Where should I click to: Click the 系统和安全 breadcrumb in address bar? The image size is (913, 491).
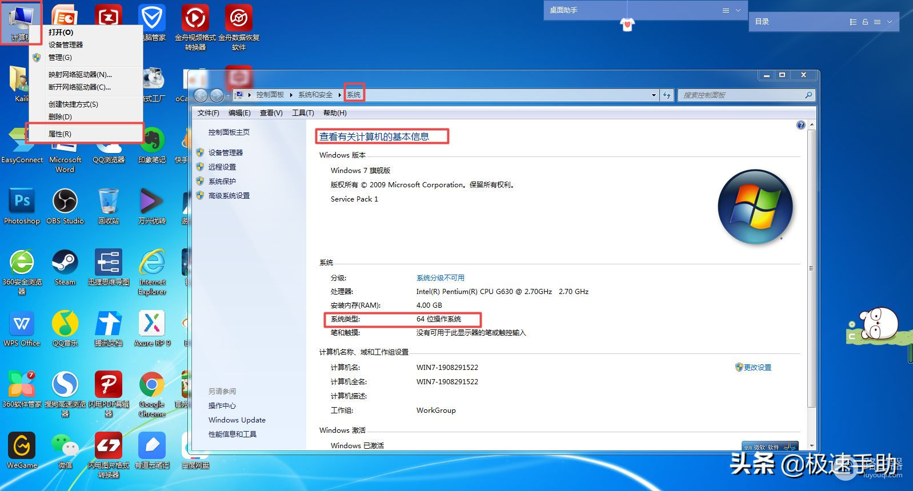[x=315, y=95]
